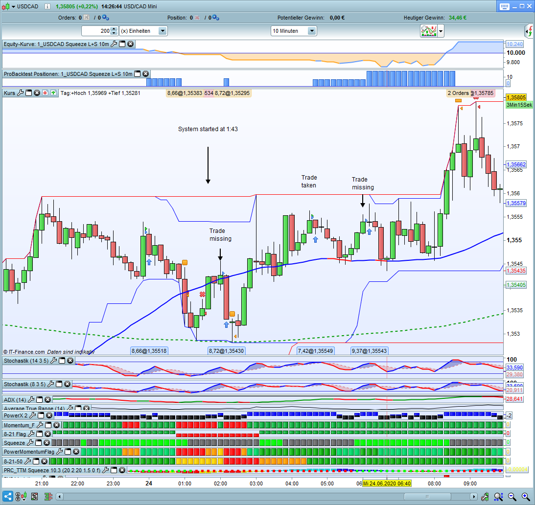Image resolution: width=535 pixels, height=505 pixels.
Task: Open ADX (14) wrench settings
Action: click(x=31, y=400)
